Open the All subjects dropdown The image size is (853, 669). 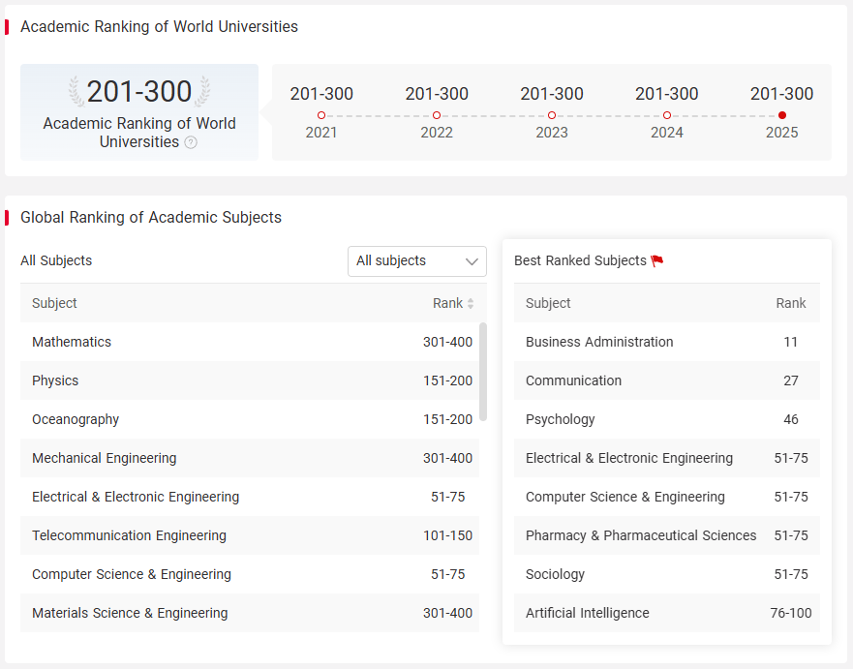(416, 261)
